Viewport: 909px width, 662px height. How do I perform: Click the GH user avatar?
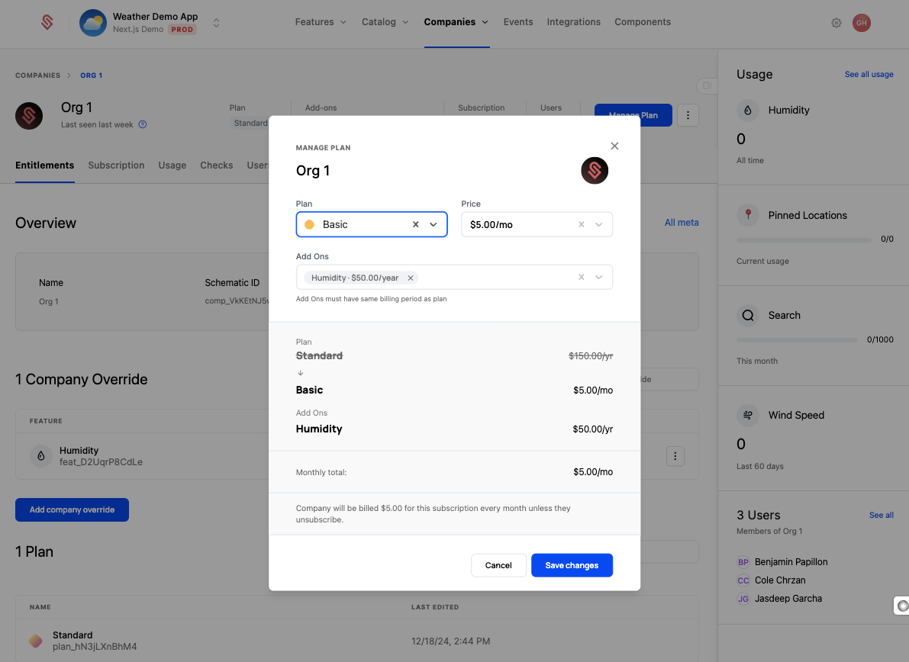click(x=861, y=23)
